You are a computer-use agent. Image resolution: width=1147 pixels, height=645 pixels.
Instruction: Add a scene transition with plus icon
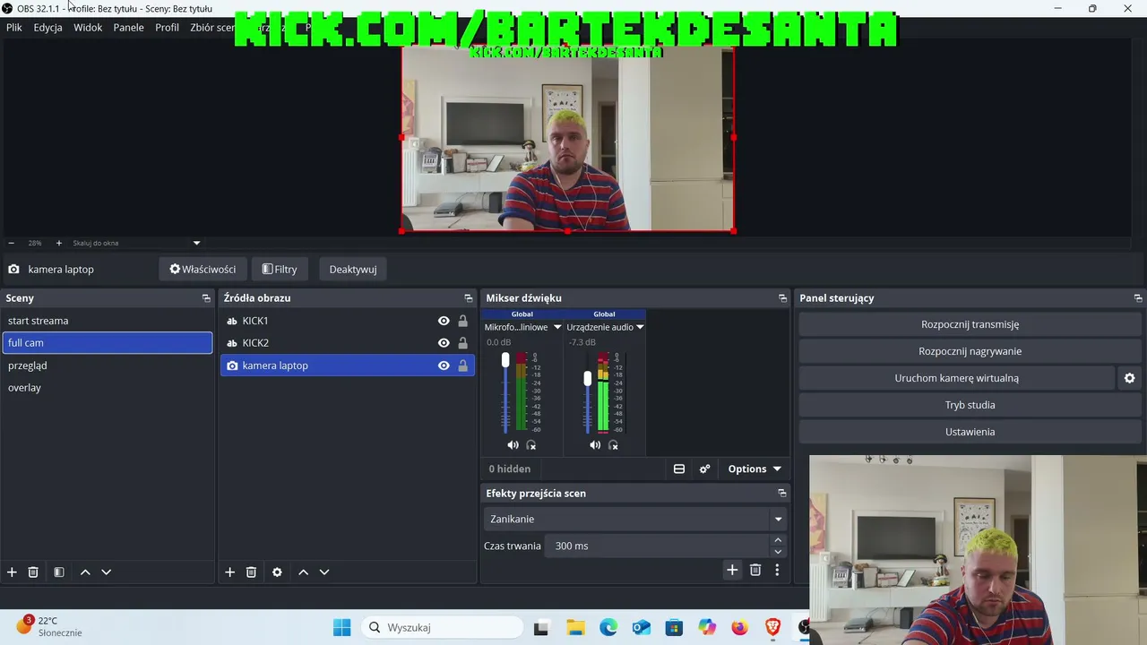coord(732,570)
